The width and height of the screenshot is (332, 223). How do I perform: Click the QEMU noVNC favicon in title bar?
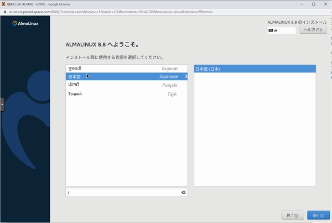click(3, 4)
